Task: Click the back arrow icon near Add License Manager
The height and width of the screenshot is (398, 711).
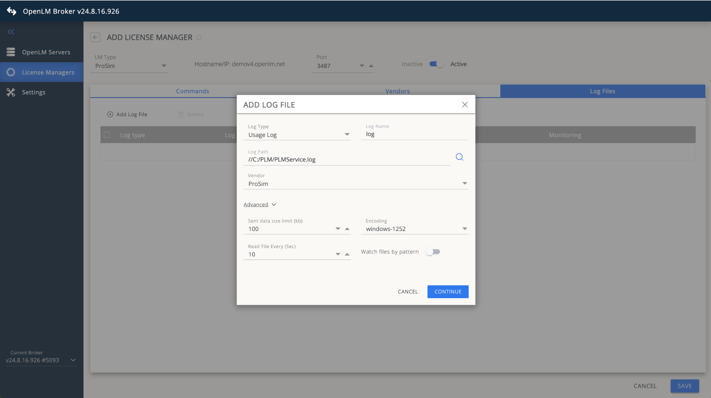Action: [x=95, y=37]
